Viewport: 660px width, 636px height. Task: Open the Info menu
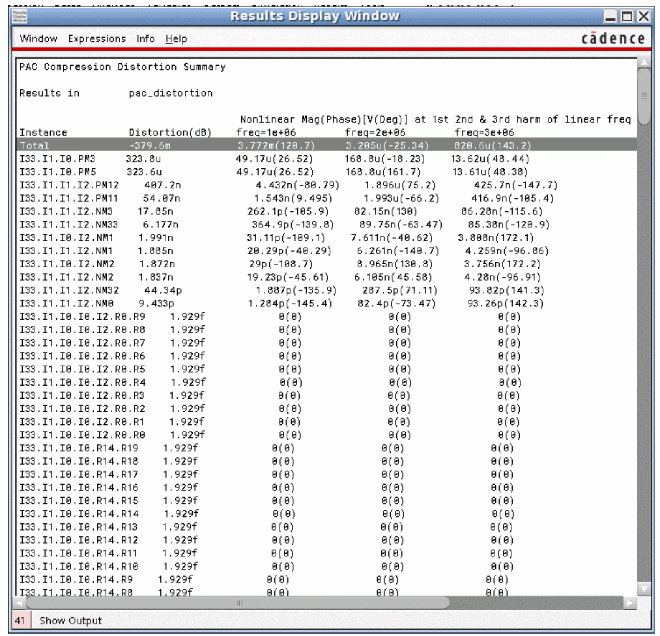(145, 39)
